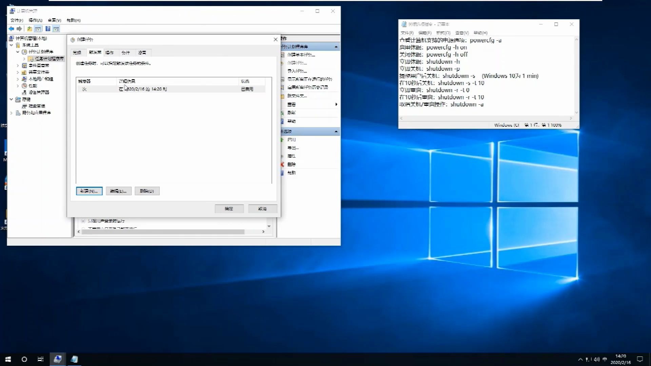Click the horizontal scrollbar below the dialog
651x366 pixels.
coord(163,232)
